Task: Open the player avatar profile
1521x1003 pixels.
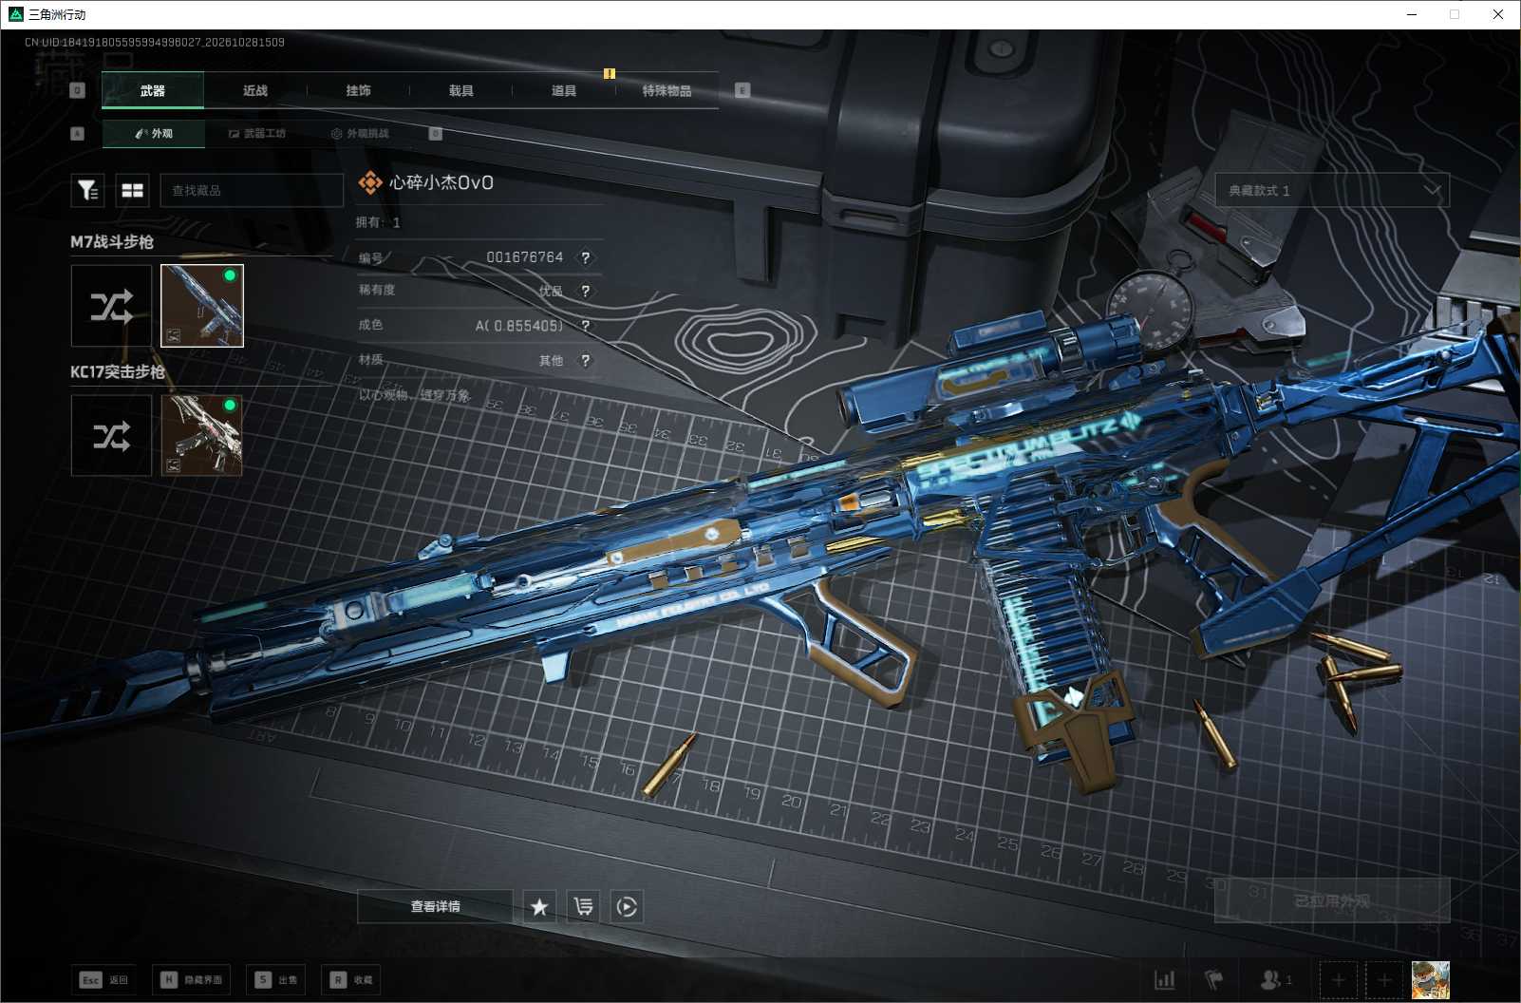Action: click(1431, 979)
